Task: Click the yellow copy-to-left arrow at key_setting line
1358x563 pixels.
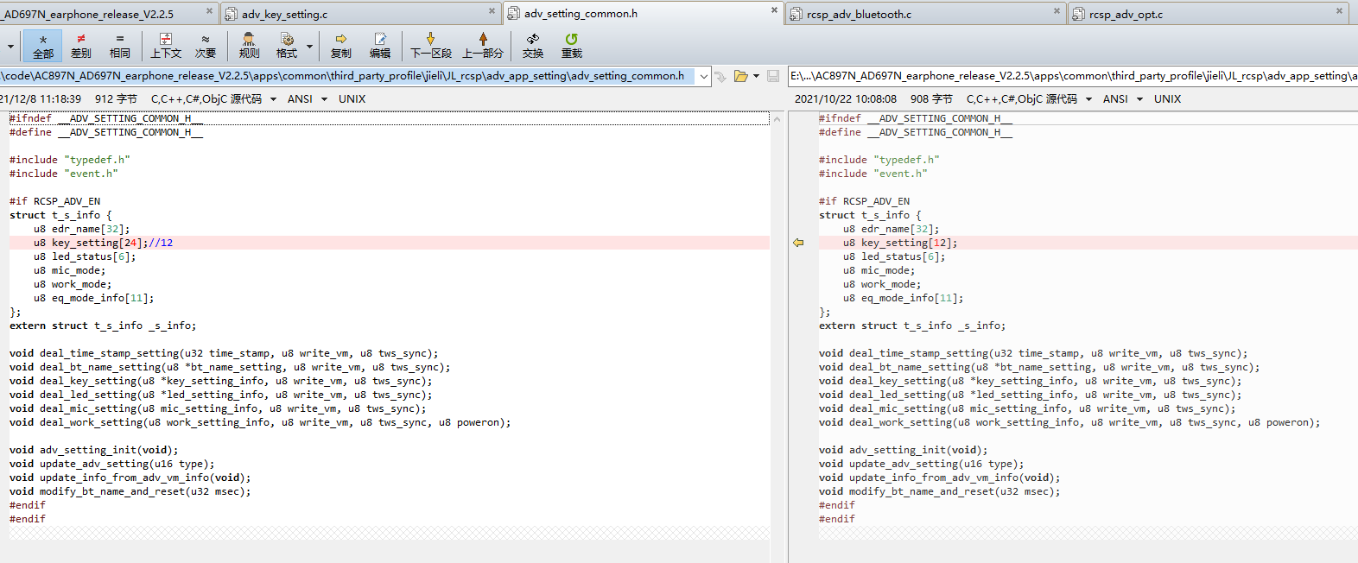Action: 798,243
